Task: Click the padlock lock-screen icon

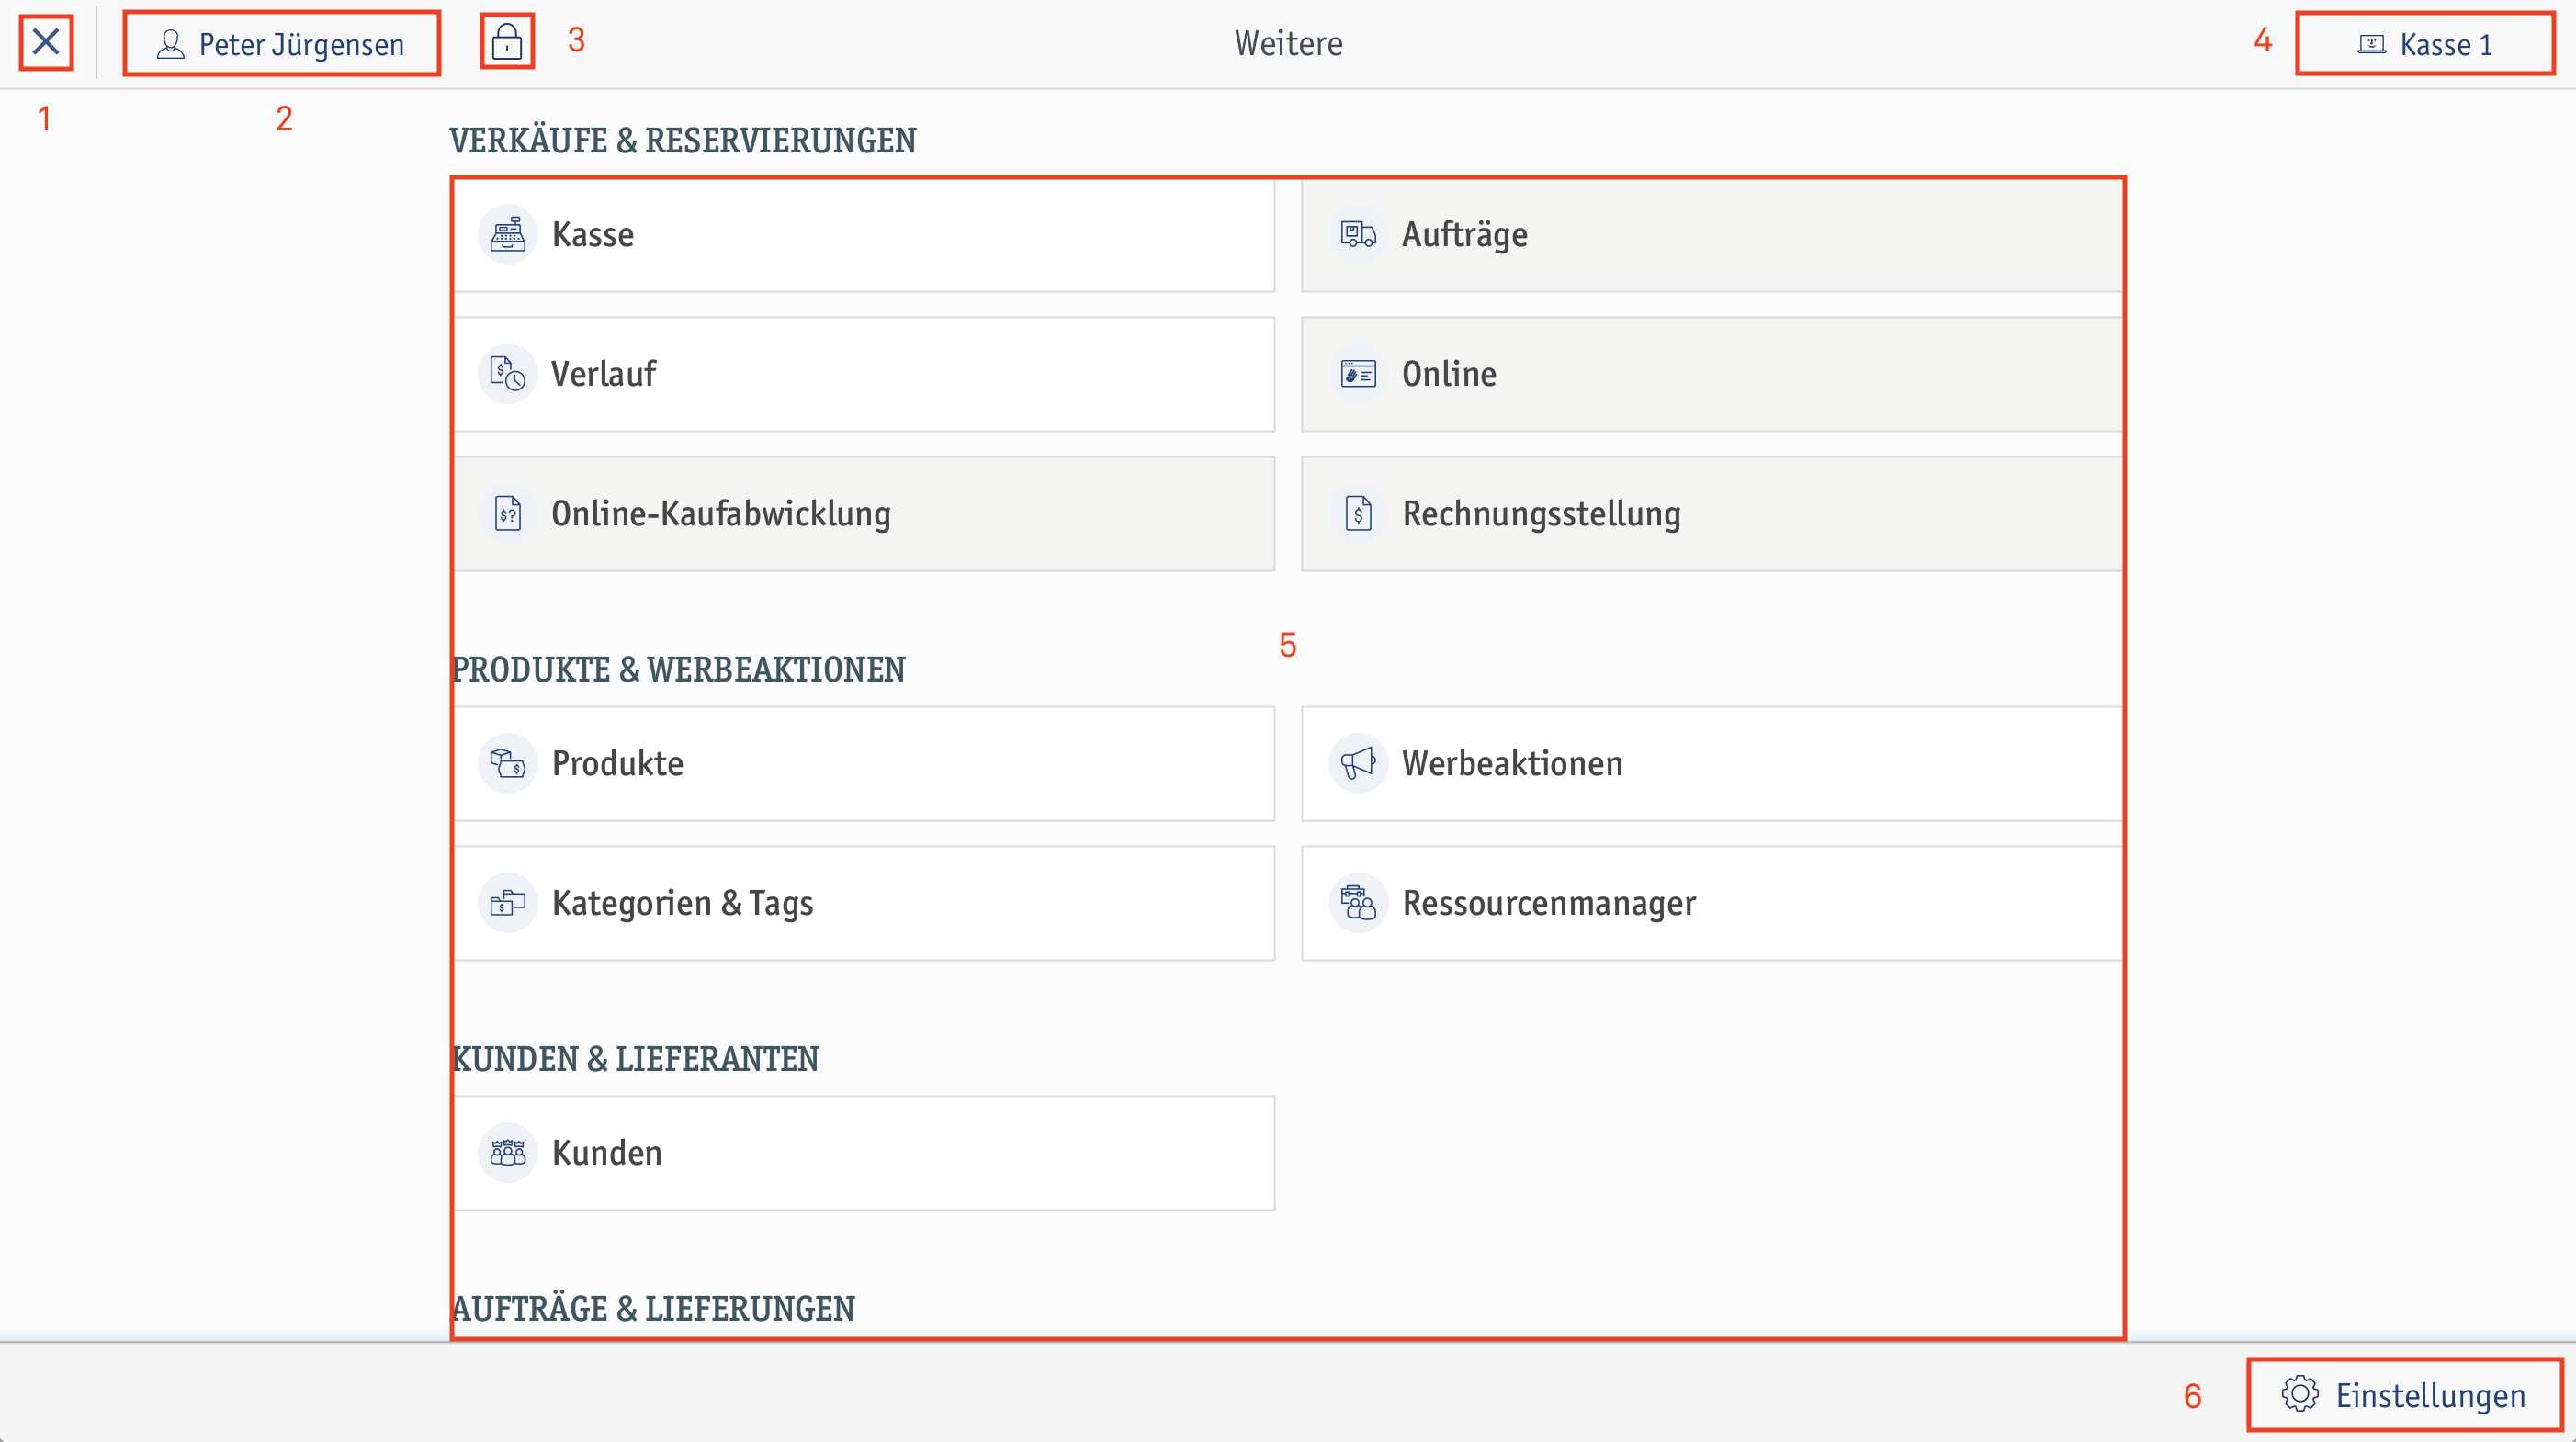Action: point(507,42)
